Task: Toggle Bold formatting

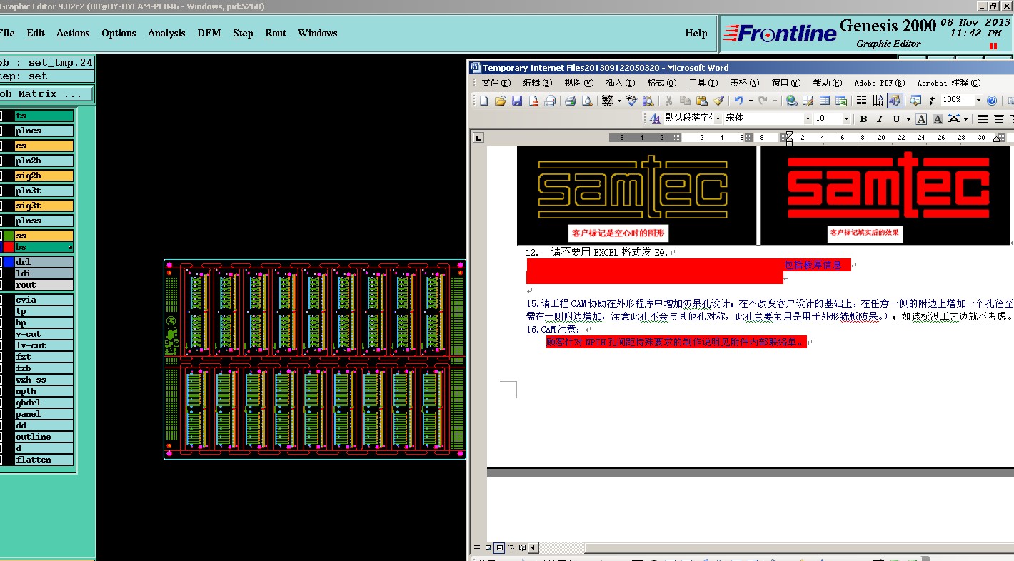Action: click(863, 118)
